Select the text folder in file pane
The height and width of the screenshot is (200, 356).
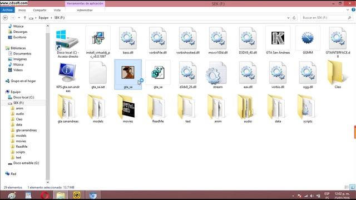pyautogui.click(x=188, y=109)
